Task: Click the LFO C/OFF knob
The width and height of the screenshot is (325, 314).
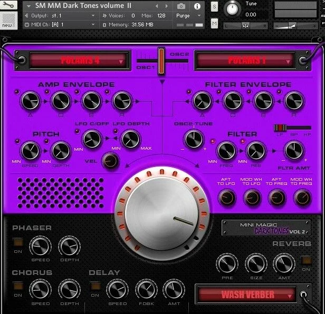Action: [x=92, y=139]
